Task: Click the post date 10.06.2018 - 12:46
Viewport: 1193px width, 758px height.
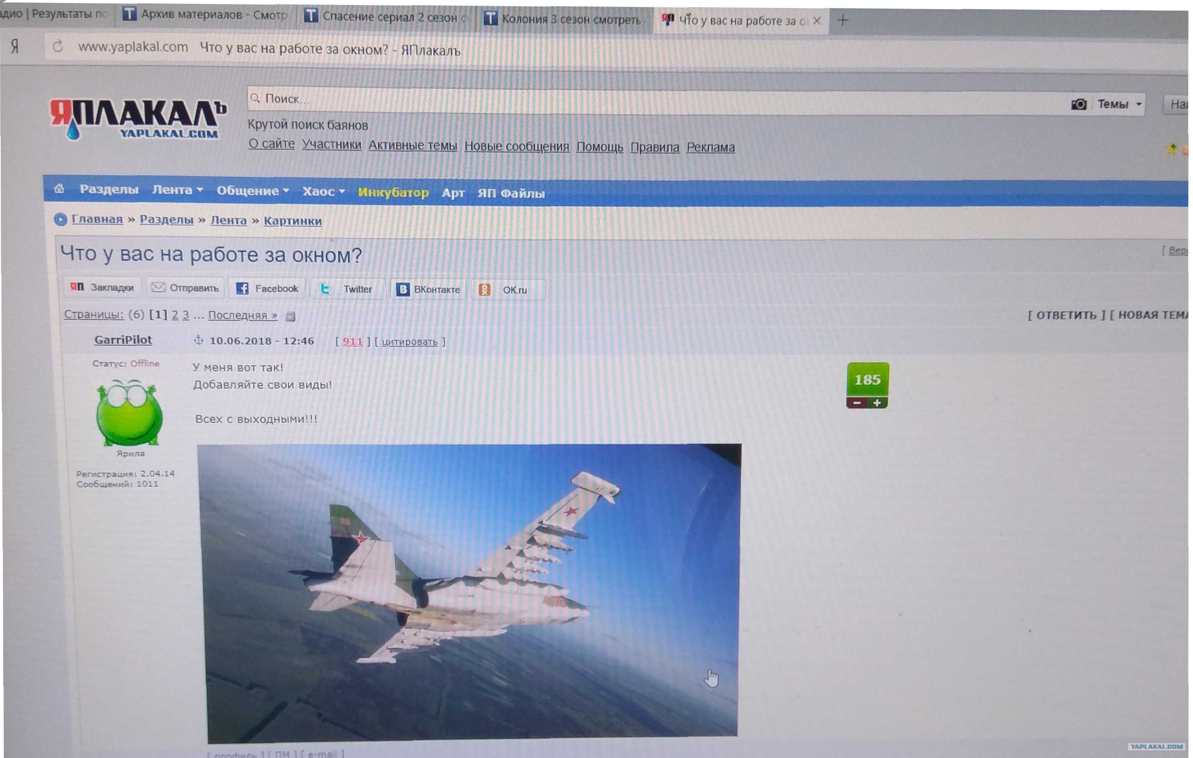Action: pos(262,341)
